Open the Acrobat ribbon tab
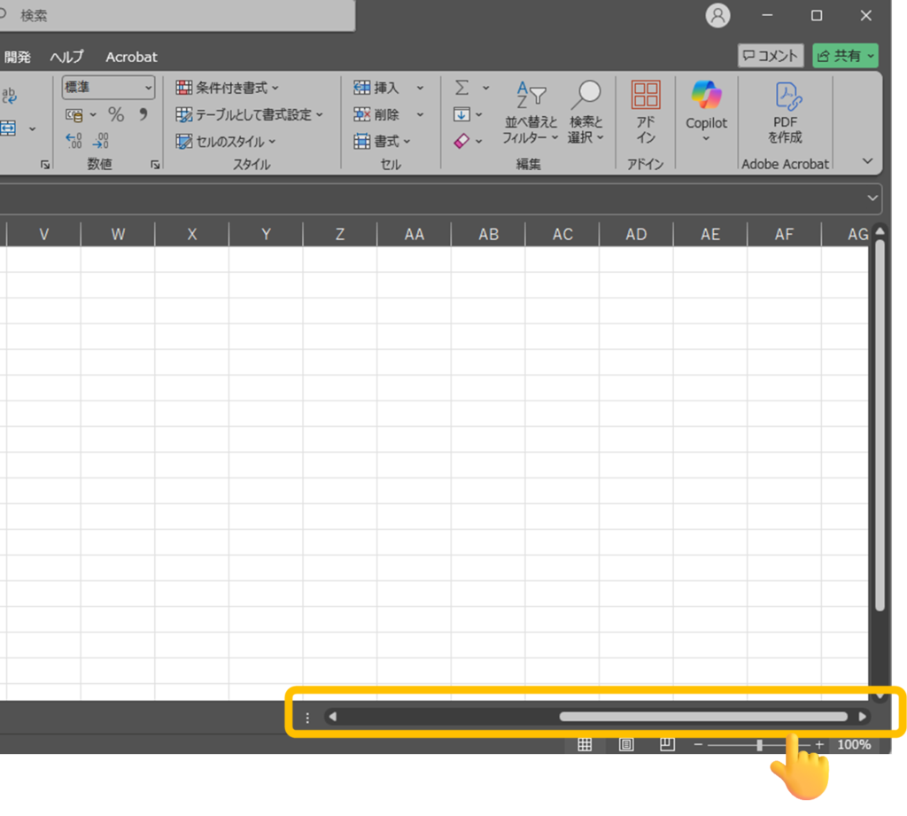 coord(131,57)
